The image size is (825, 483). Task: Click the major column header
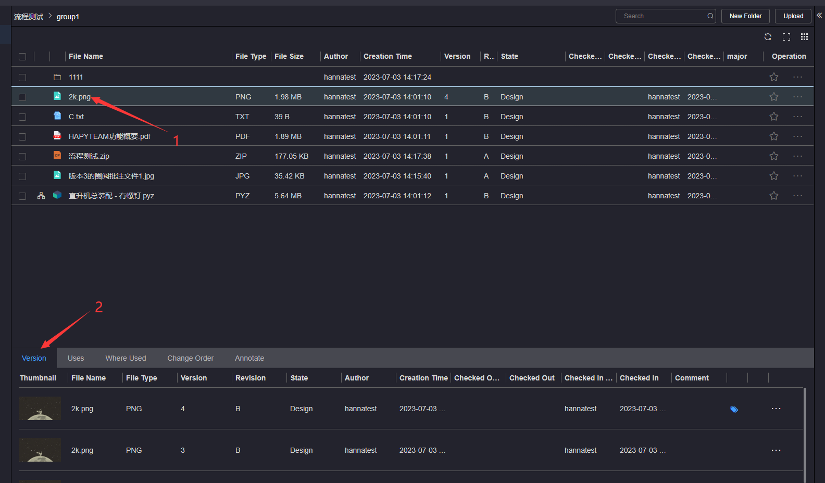point(737,56)
